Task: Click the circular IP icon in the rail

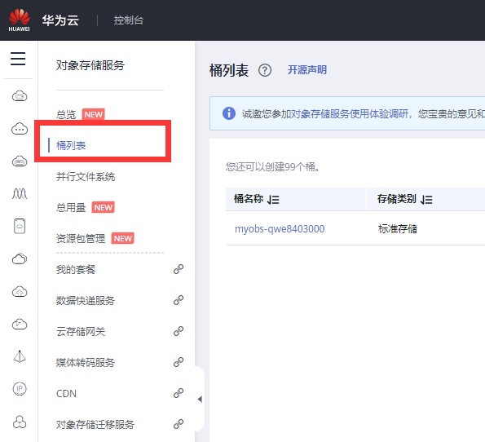Action: [x=20, y=389]
